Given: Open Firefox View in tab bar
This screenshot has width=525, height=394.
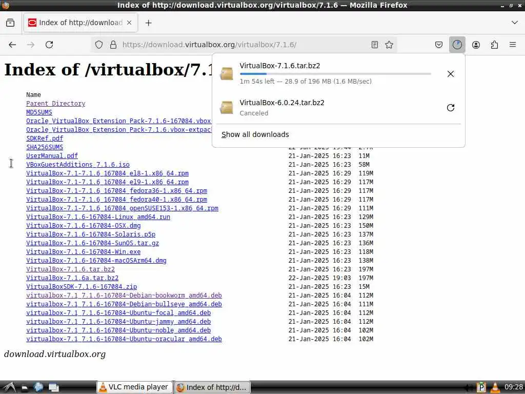Looking at the screenshot, I should [x=10, y=23].
